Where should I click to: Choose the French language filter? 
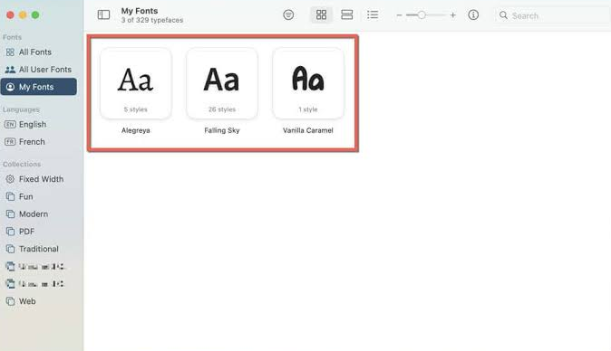(x=39, y=142)
